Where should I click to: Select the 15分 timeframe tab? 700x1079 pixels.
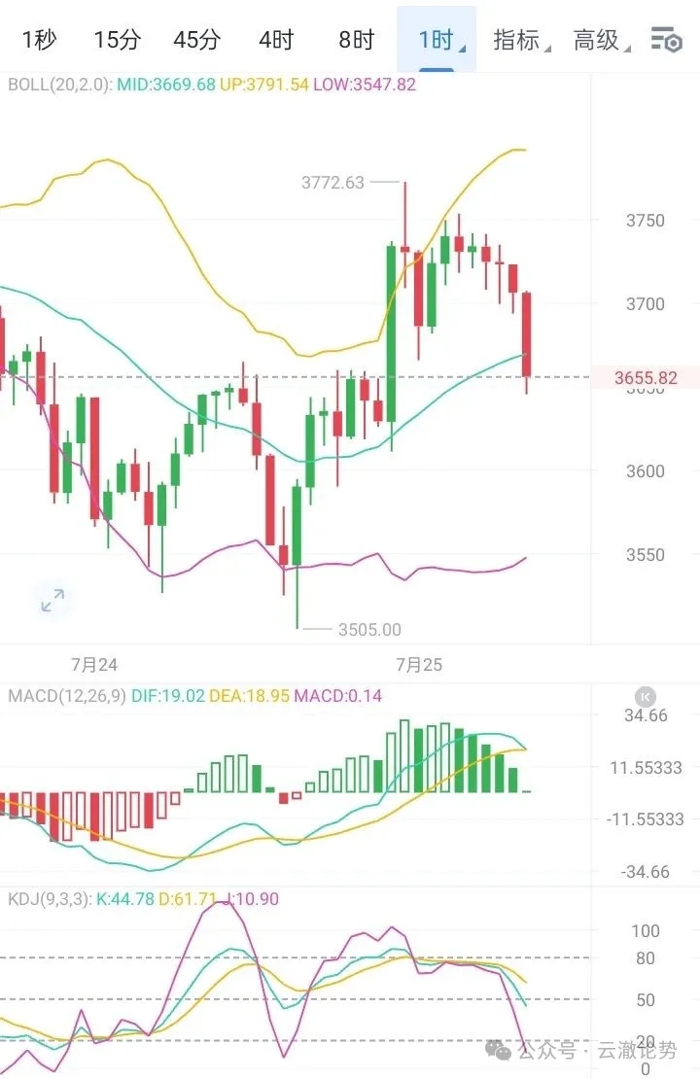click(x=117, y=42)
